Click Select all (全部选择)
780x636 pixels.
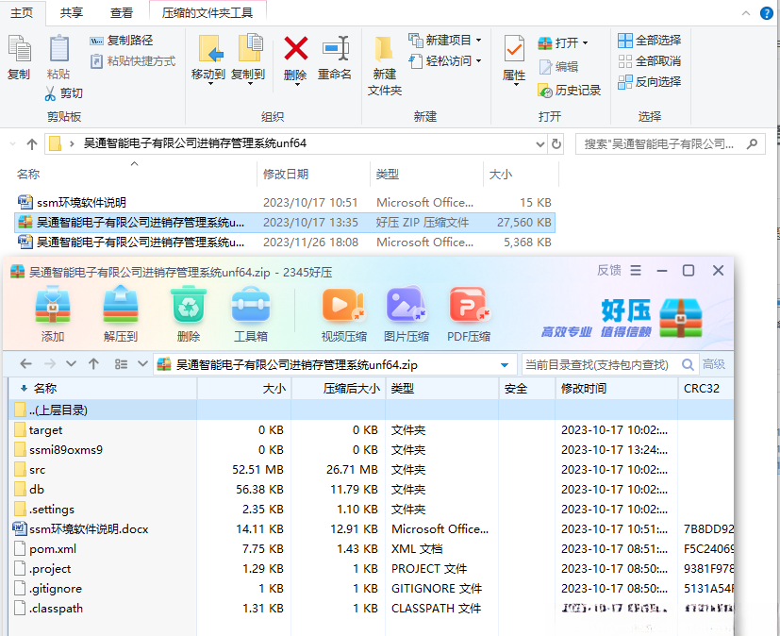tap(649, 41)
